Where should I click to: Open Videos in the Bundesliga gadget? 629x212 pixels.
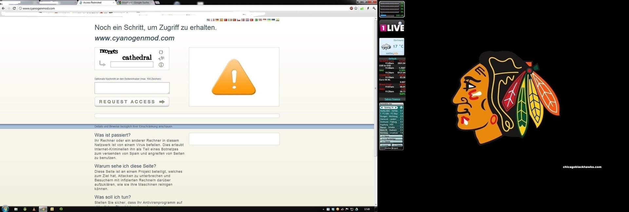(x=397, y=145)
